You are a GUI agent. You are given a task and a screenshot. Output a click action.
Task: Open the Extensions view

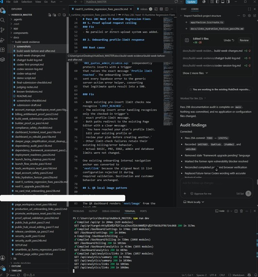pos(2,50)
